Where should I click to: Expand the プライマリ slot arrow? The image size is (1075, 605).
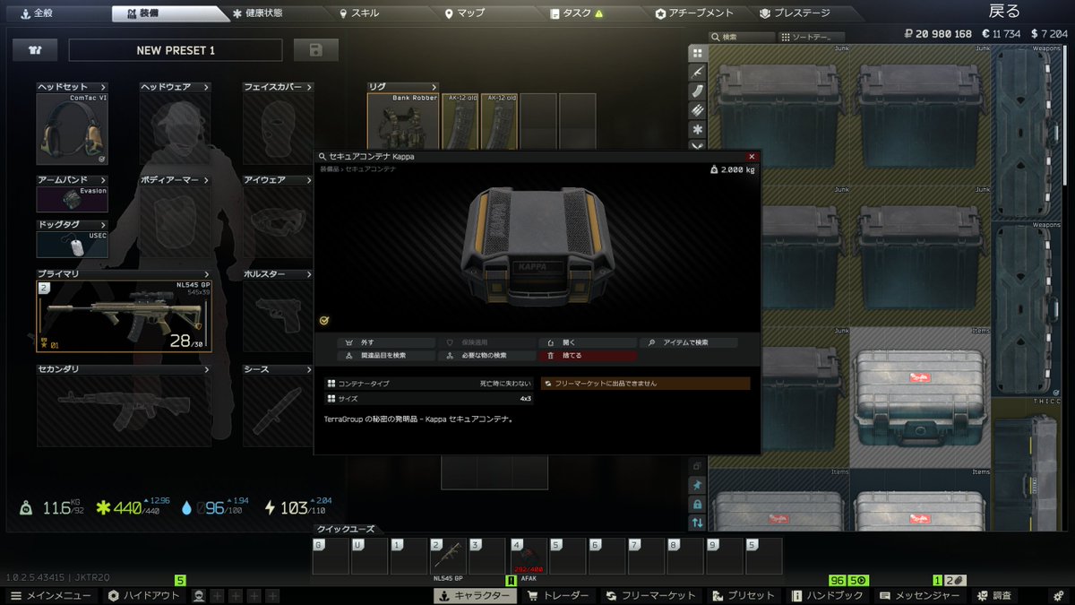point(206,274)
